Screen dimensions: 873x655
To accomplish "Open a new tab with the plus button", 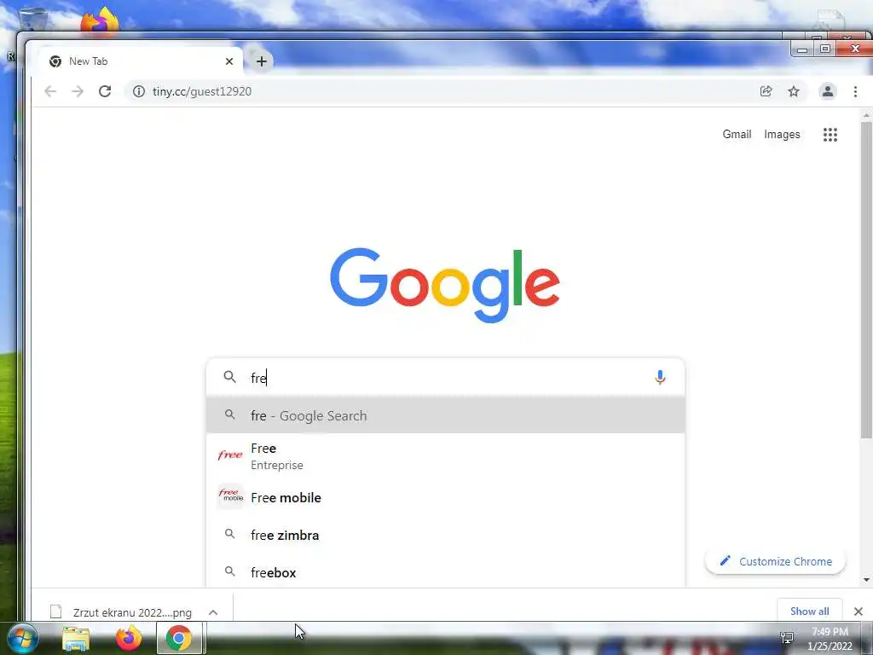I will coord(261,61).
